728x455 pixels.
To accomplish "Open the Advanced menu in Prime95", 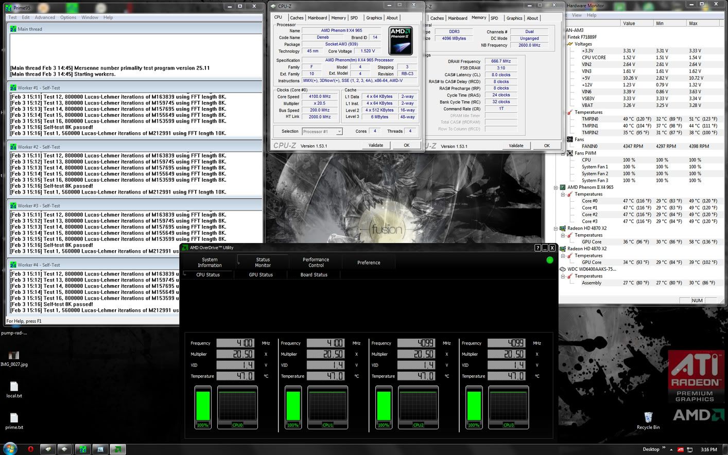I will pyautogui.click(x=45, y=17).
